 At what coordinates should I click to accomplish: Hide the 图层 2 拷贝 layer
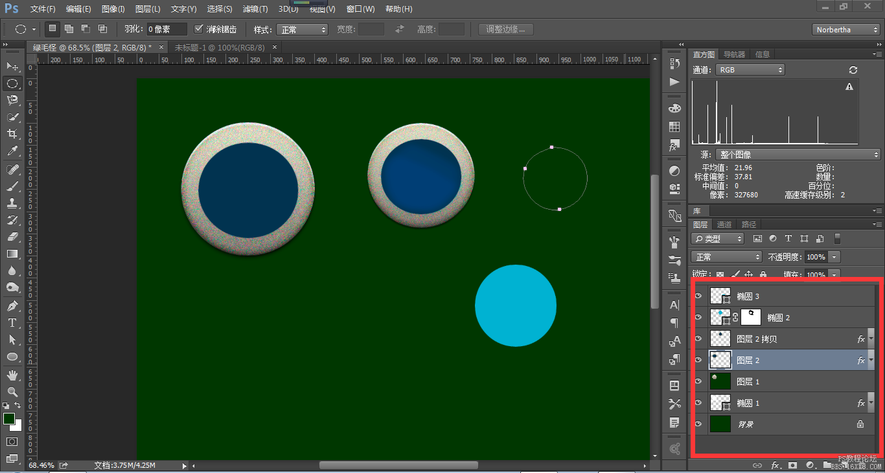(698, 338)
